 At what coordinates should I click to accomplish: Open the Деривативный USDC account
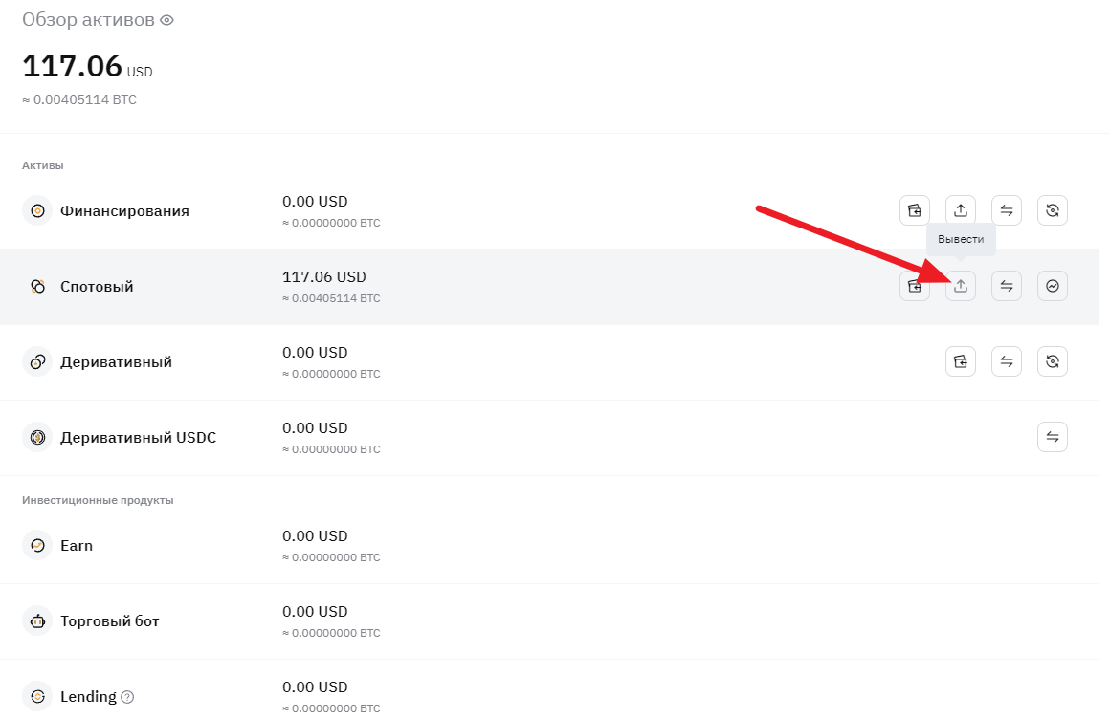pyautogui.click(x=138, y=438)
